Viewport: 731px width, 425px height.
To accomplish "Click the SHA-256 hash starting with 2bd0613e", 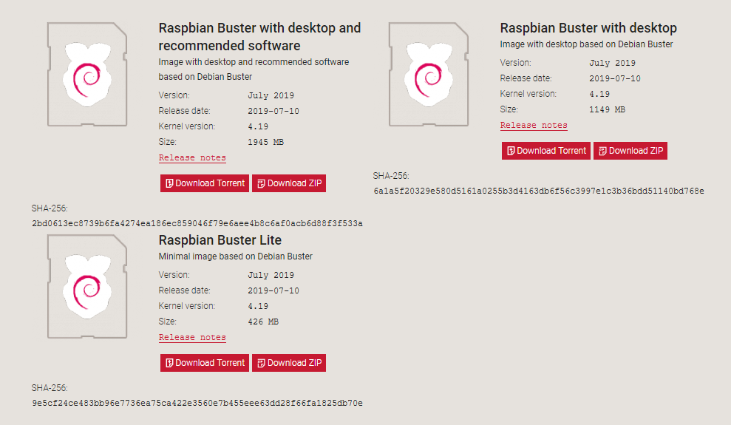I will (197, 223).
